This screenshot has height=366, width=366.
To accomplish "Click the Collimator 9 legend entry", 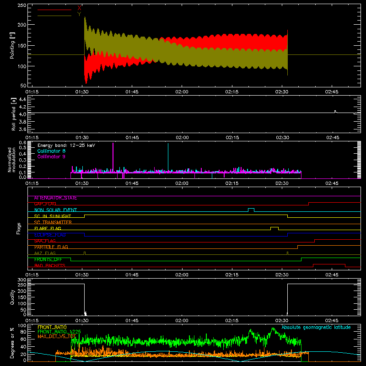I will [51, 156].
